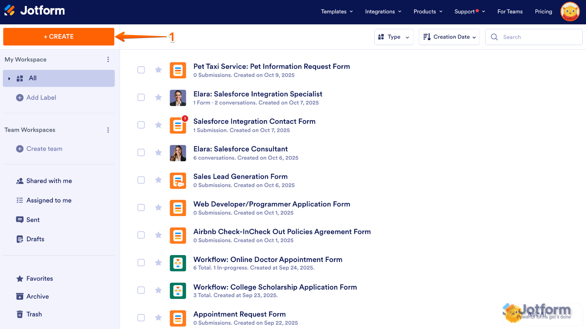Check Sales Lead Generation Form row
586x329 pixels.
click(141, 180)
